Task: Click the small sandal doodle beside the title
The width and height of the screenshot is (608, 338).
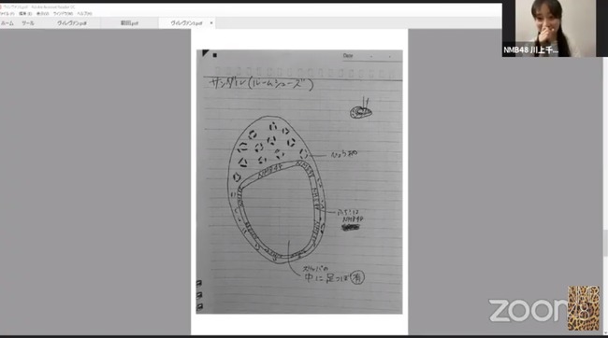Action: pyautogui.click(x=361, y=109)
